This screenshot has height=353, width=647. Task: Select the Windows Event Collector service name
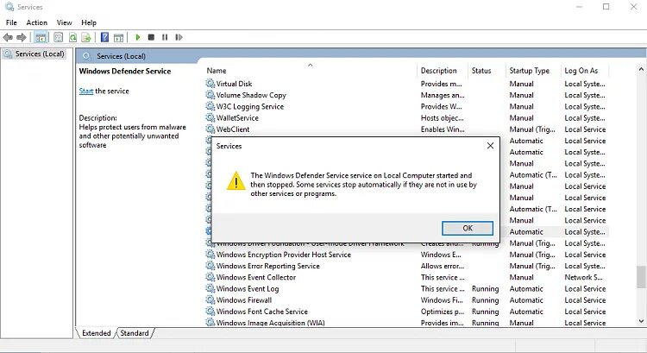coord(256,277)
